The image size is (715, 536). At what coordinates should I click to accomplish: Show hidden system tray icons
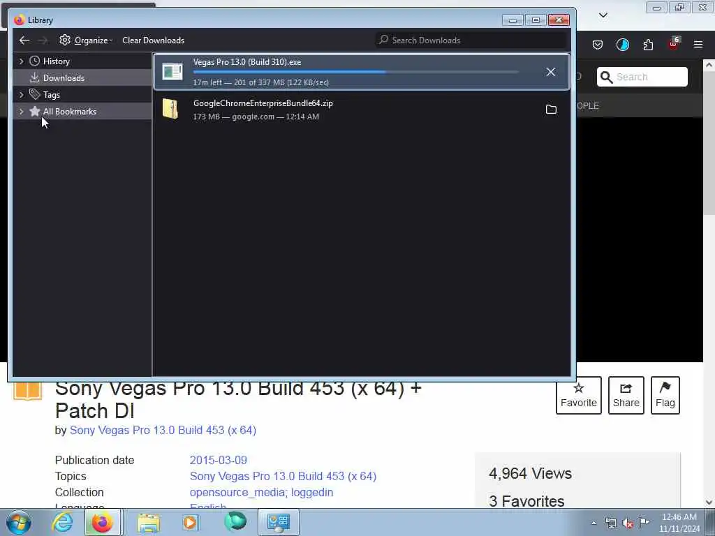[x=594, y=523]
